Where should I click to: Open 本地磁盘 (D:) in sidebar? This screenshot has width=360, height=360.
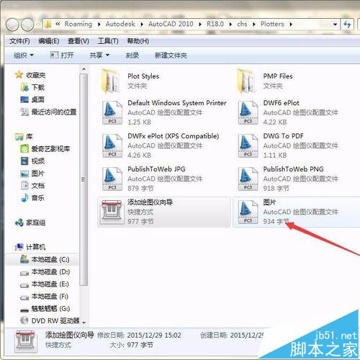[45, 272]
